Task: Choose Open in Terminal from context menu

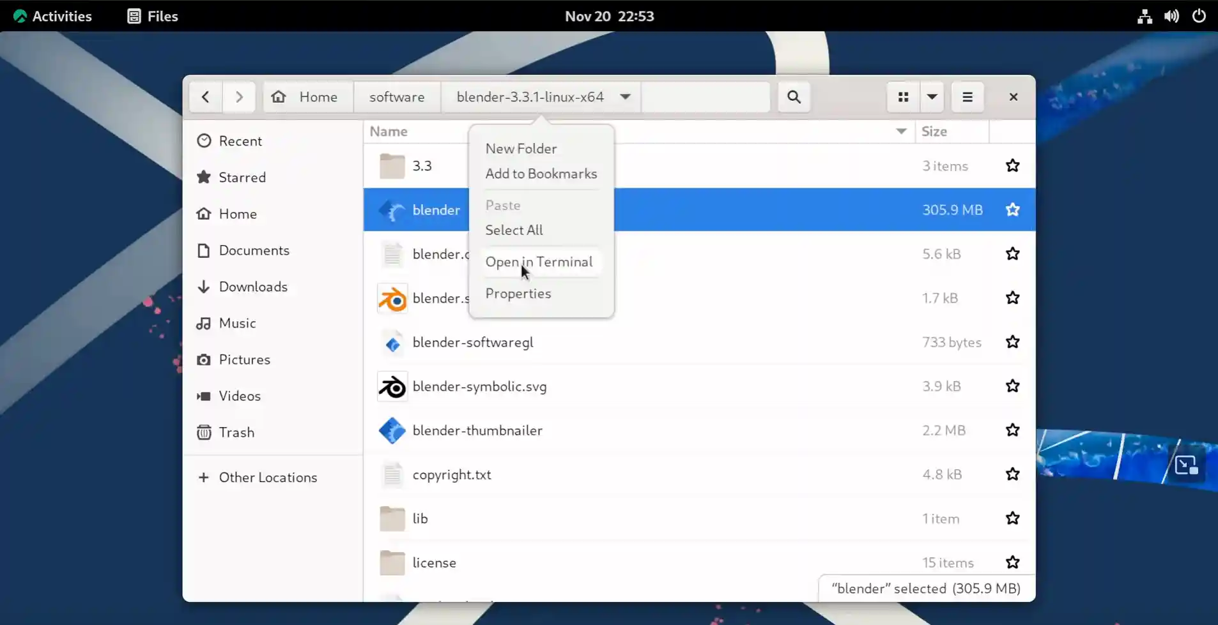Action: tap(539, 262)
